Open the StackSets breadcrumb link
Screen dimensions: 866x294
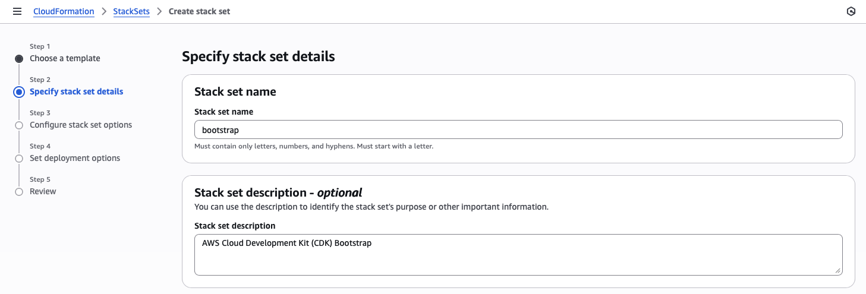coord(131,11)
